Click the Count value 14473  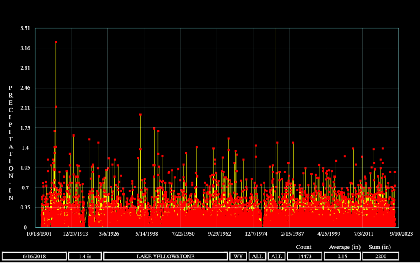pos(305,256)
